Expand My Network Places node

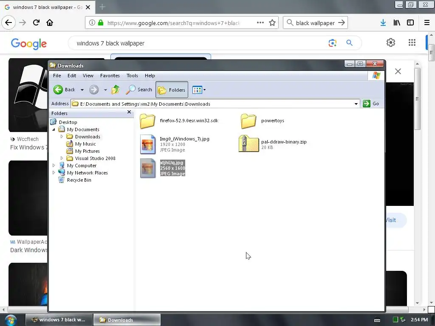(x=54, y=172)
